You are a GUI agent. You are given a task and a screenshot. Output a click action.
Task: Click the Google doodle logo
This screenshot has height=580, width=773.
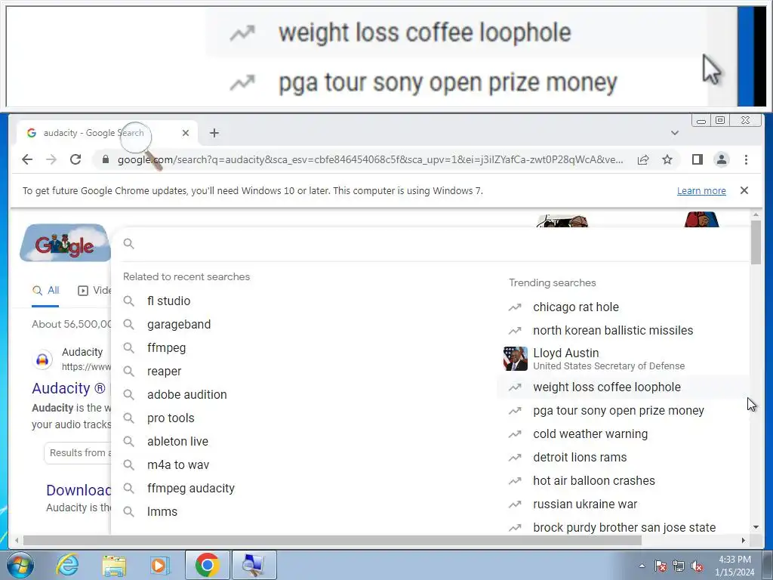click(x=65, y=243)
